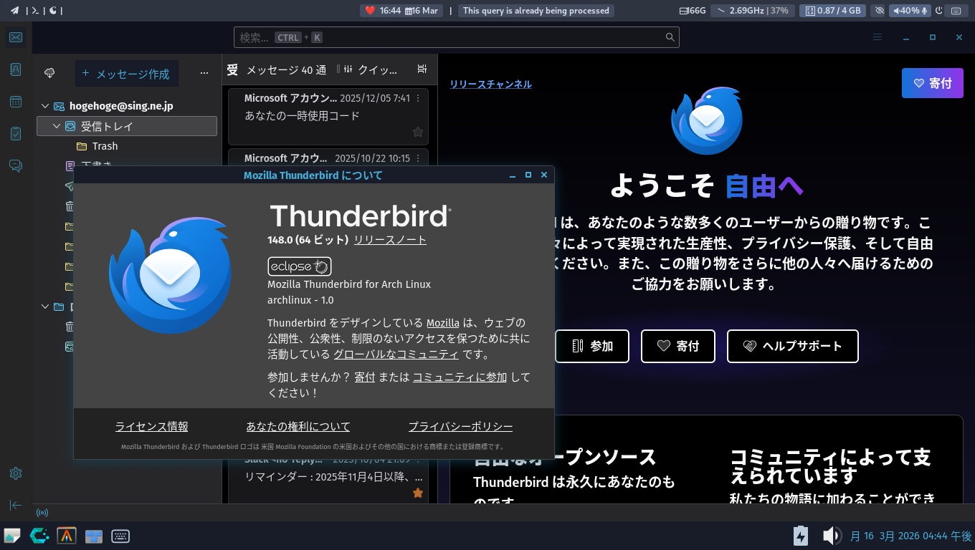Open the folder pane options (three dots)
Image resolution: width=975 pixels, height=550 pixels.
[x=204, y=73]
